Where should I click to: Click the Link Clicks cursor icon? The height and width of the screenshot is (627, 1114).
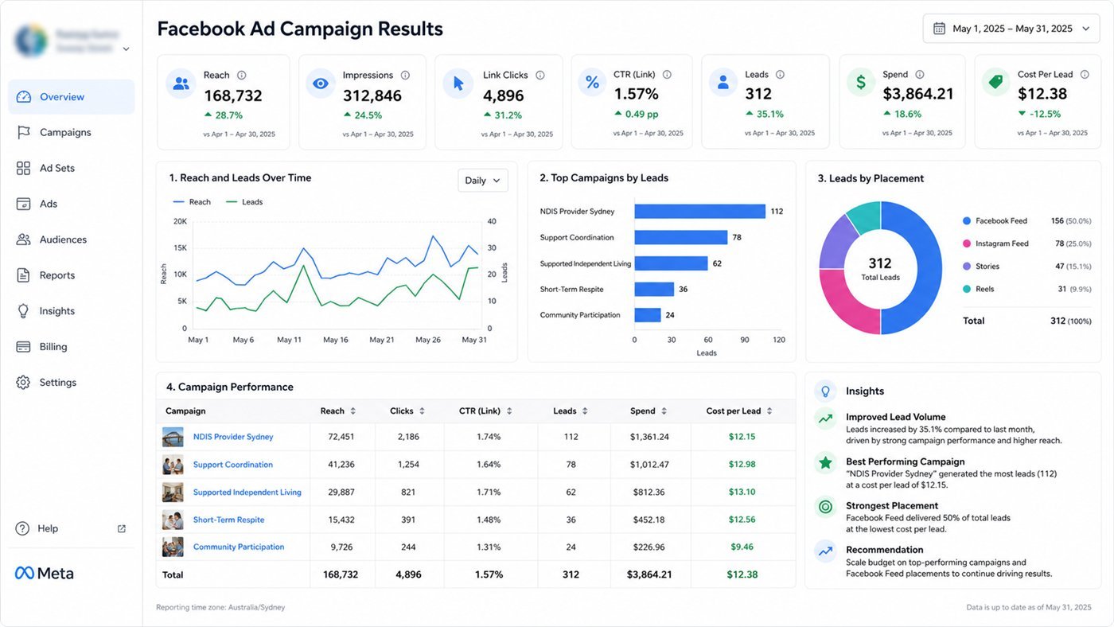pyautogui.click(x=458, y=83)
